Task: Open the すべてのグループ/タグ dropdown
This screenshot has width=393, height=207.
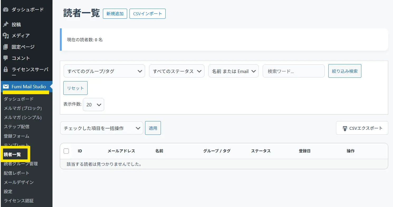Action: pos(104,71)
